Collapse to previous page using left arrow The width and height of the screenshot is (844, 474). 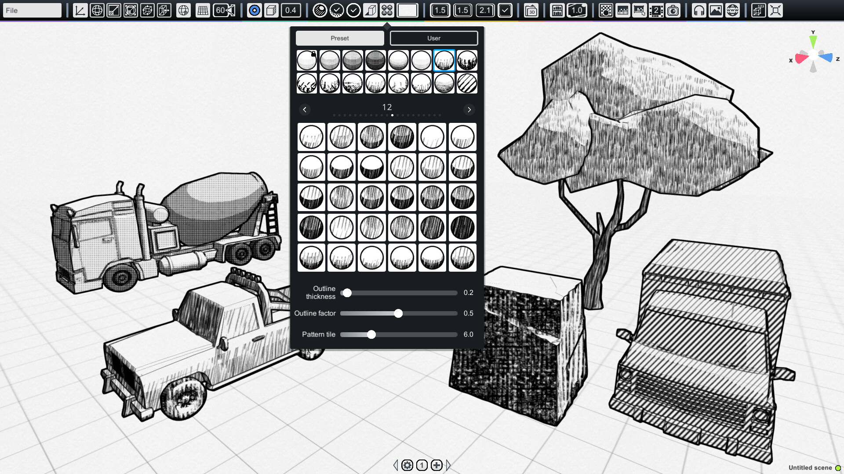pyautogui.click(x=305, y=109)
